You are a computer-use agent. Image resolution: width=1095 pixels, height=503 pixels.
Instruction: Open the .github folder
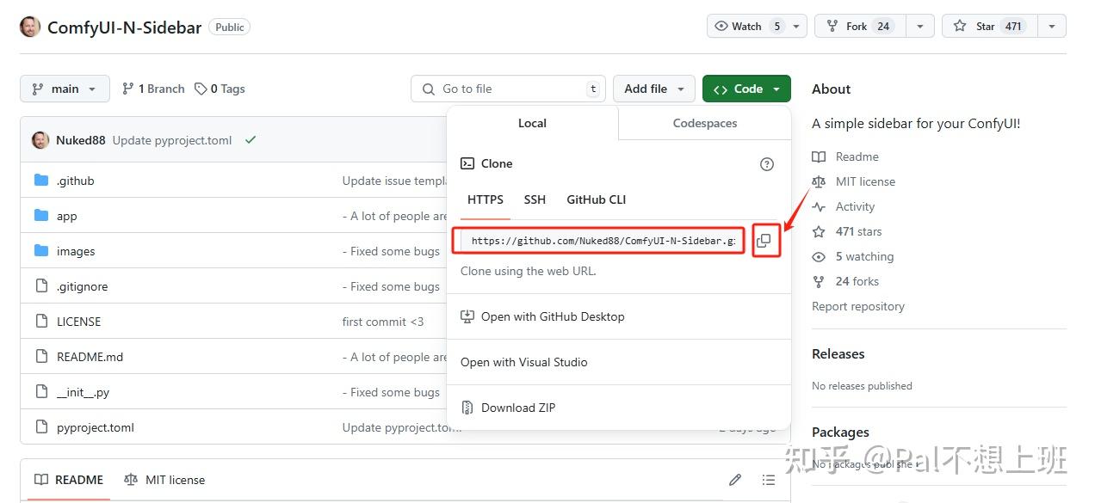click(76, 181)
